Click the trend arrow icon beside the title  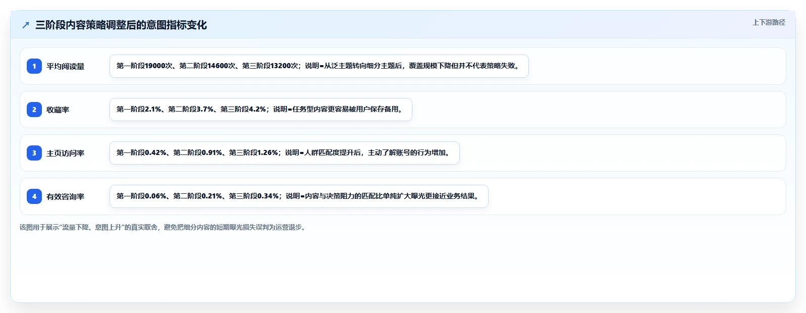point(26,25)
